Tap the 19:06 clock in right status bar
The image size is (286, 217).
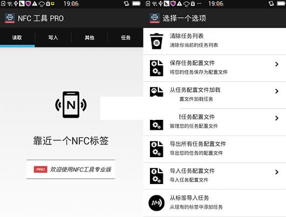pos(216,4)
